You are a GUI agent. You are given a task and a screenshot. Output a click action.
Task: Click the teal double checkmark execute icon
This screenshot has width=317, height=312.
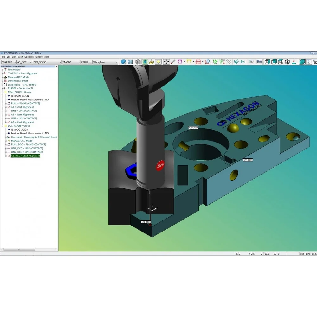[x=236, y=62]
